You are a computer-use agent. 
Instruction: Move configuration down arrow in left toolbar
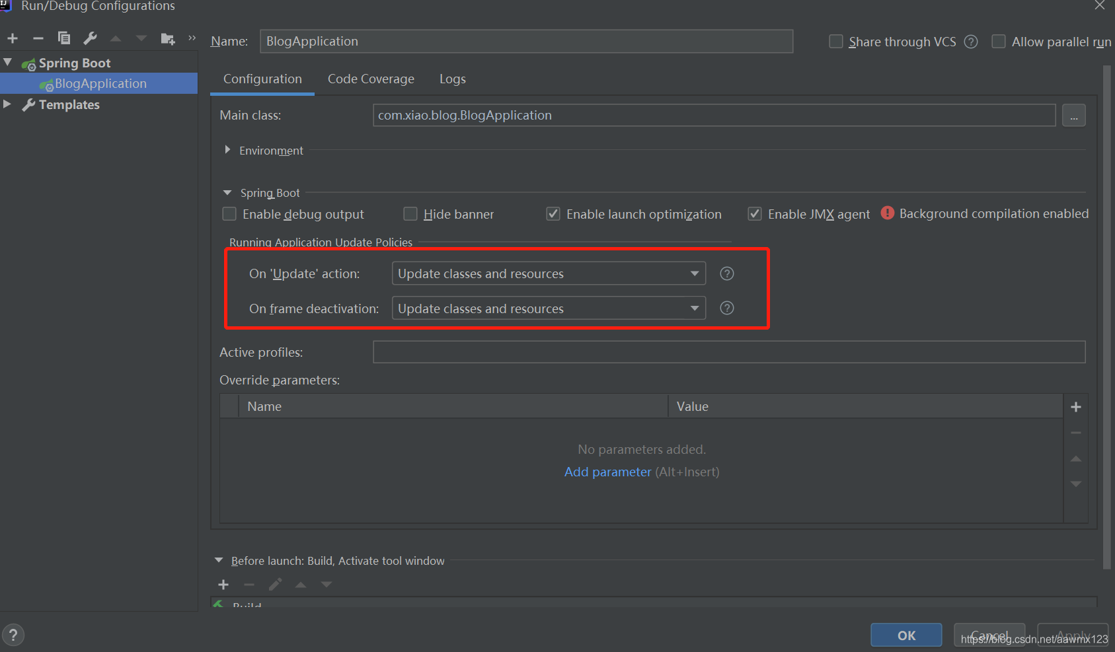[x=141, y=38]
